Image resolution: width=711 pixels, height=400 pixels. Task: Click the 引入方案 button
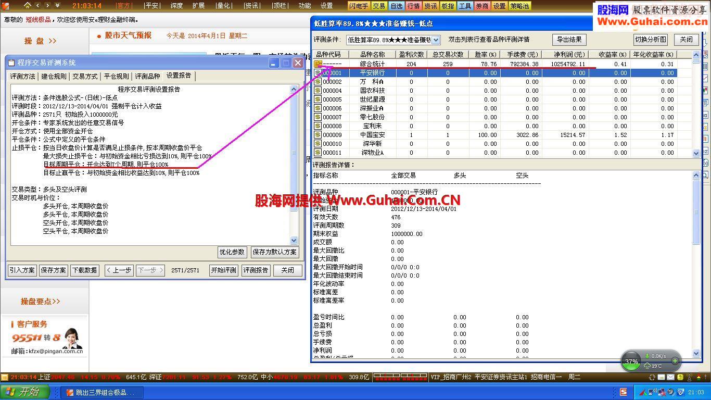coord(22,270)
